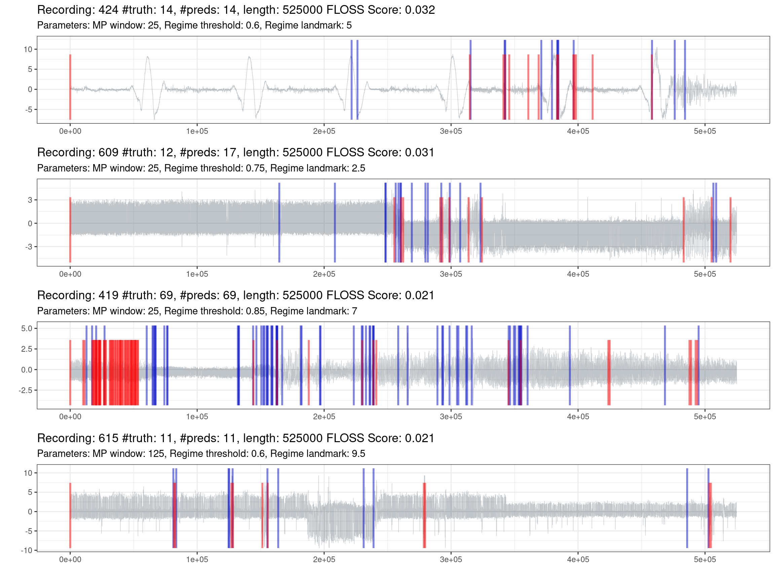Select the subtitle with Regime landmark: 2.5
775x581 pixels.
201,168
